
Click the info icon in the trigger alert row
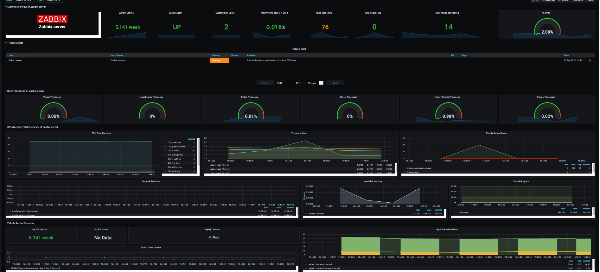pyautogui.click(x=590, y=60)
